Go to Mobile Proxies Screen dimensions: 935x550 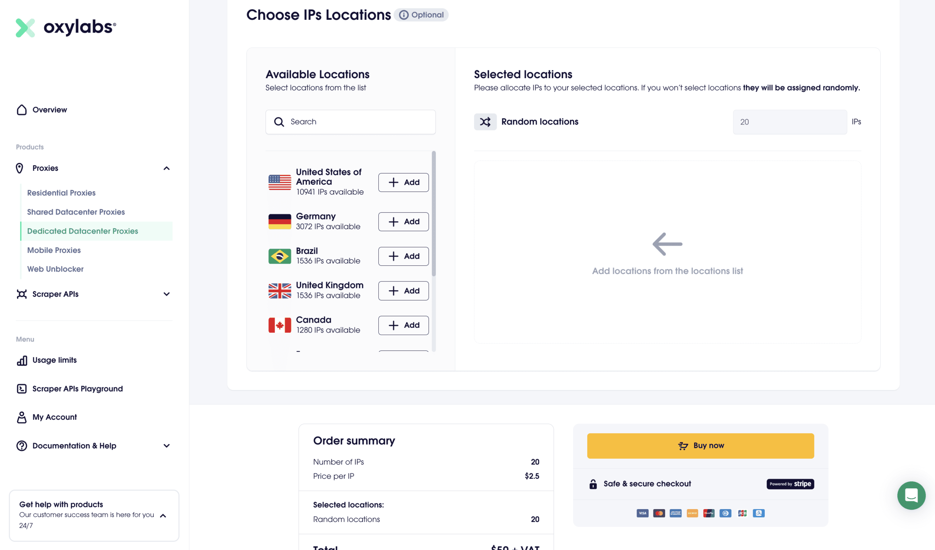(54, 250)
